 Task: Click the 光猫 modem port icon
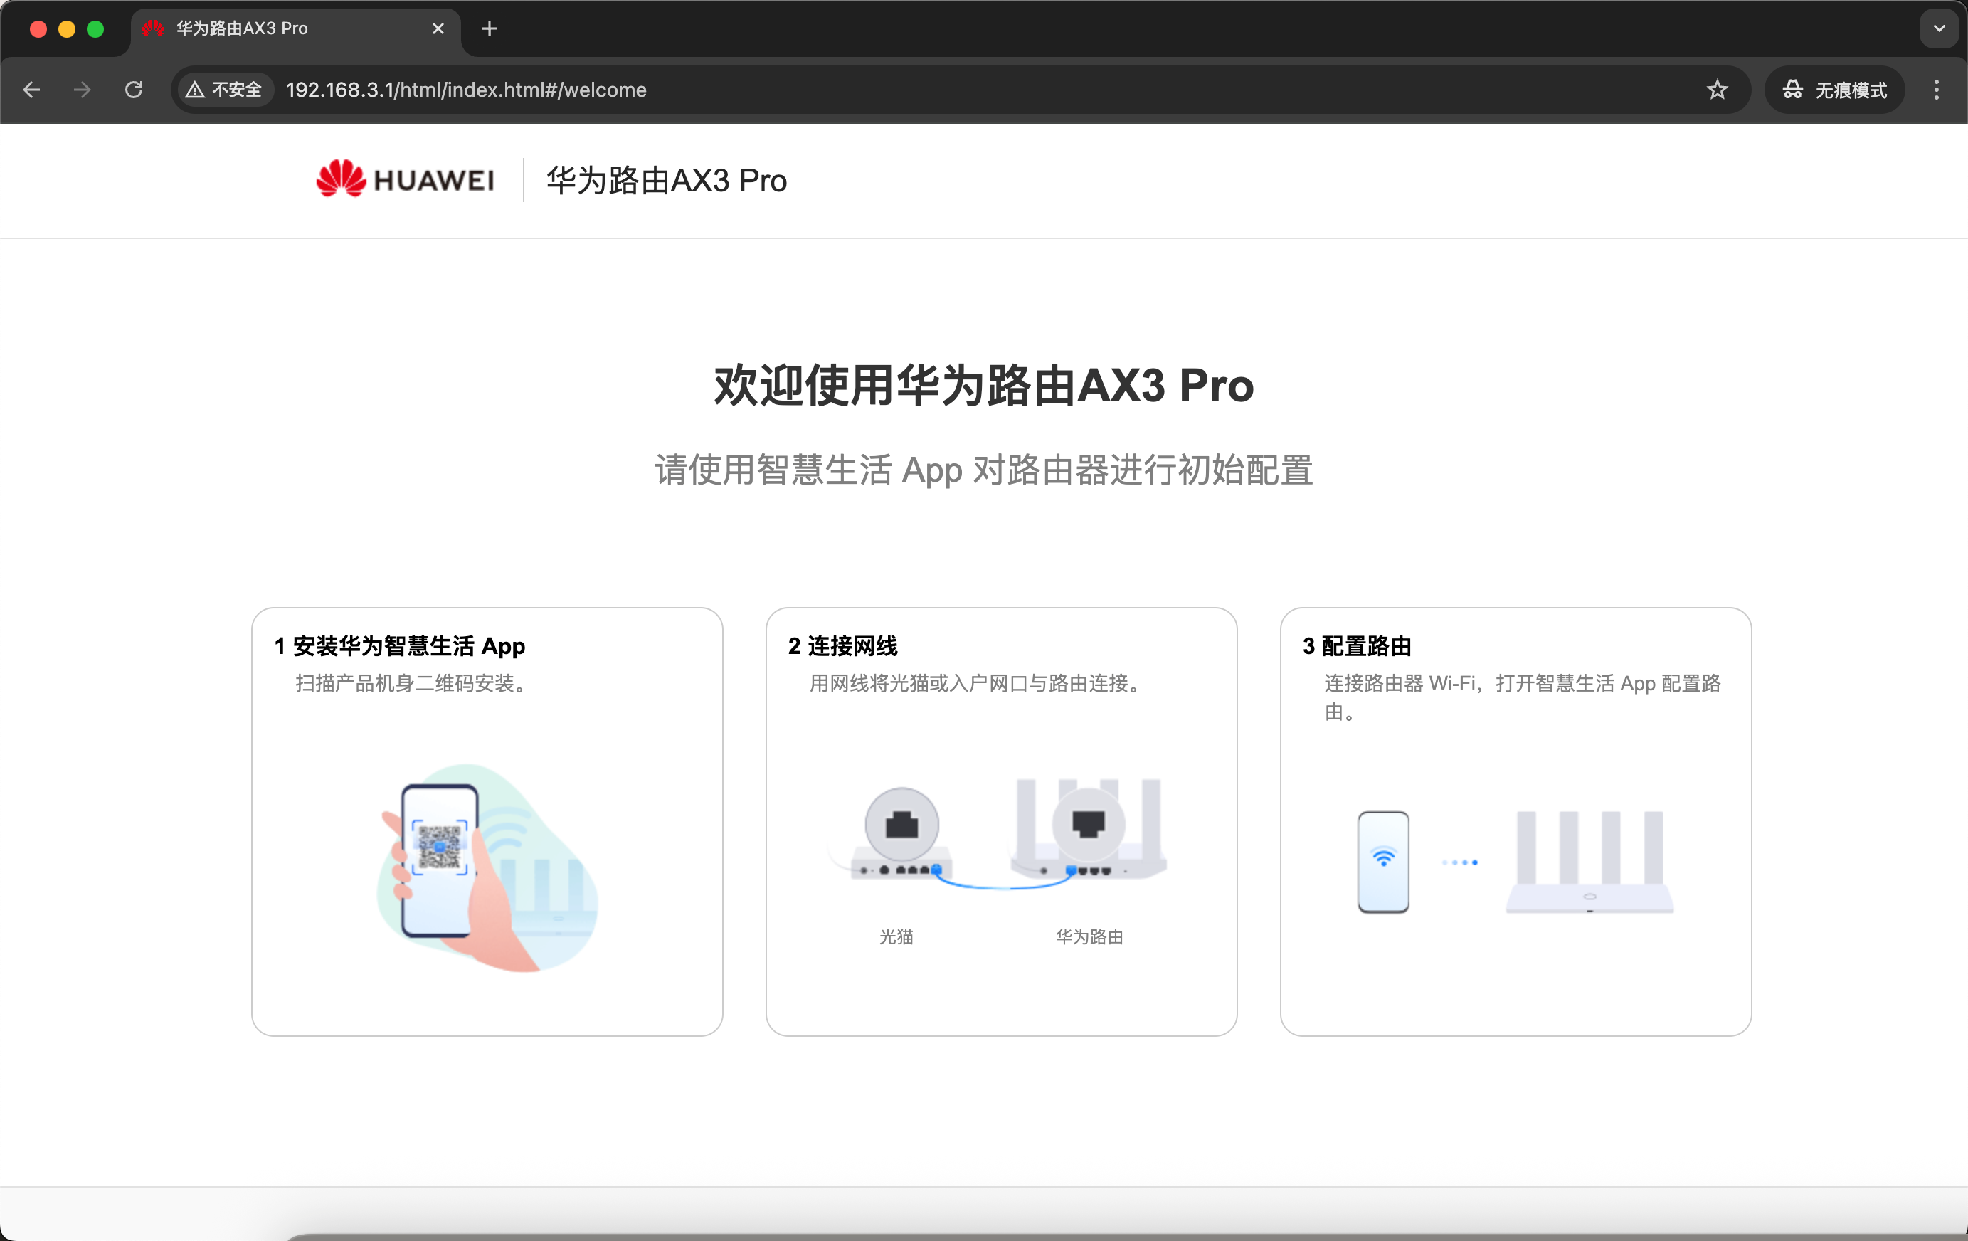[901, 825]
